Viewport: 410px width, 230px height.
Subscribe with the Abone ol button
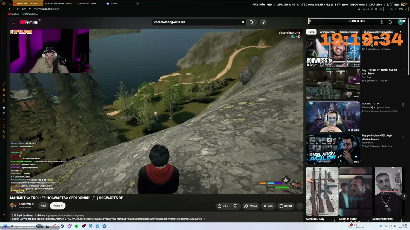click(x=58, y=206)
